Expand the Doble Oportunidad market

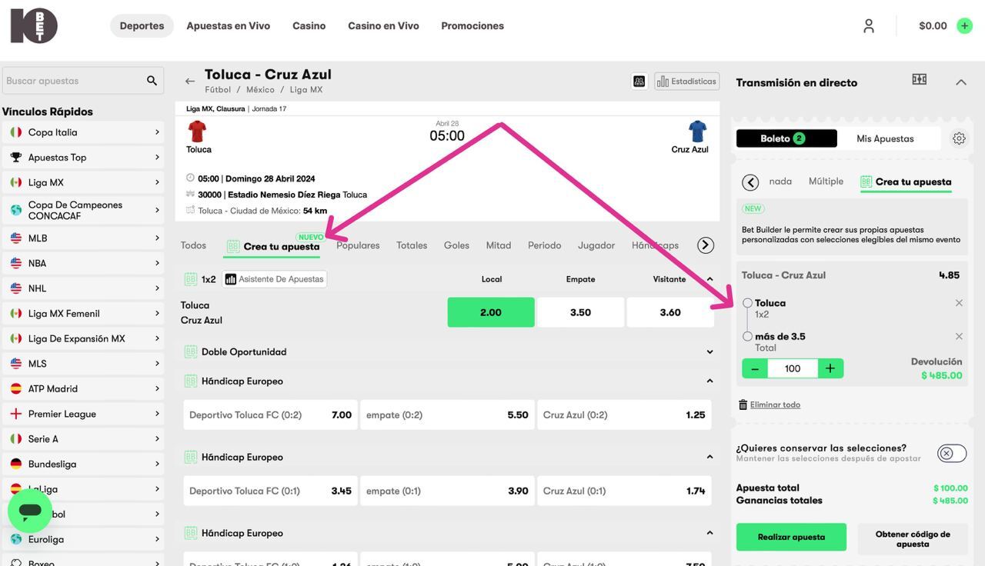coord(710,351)
